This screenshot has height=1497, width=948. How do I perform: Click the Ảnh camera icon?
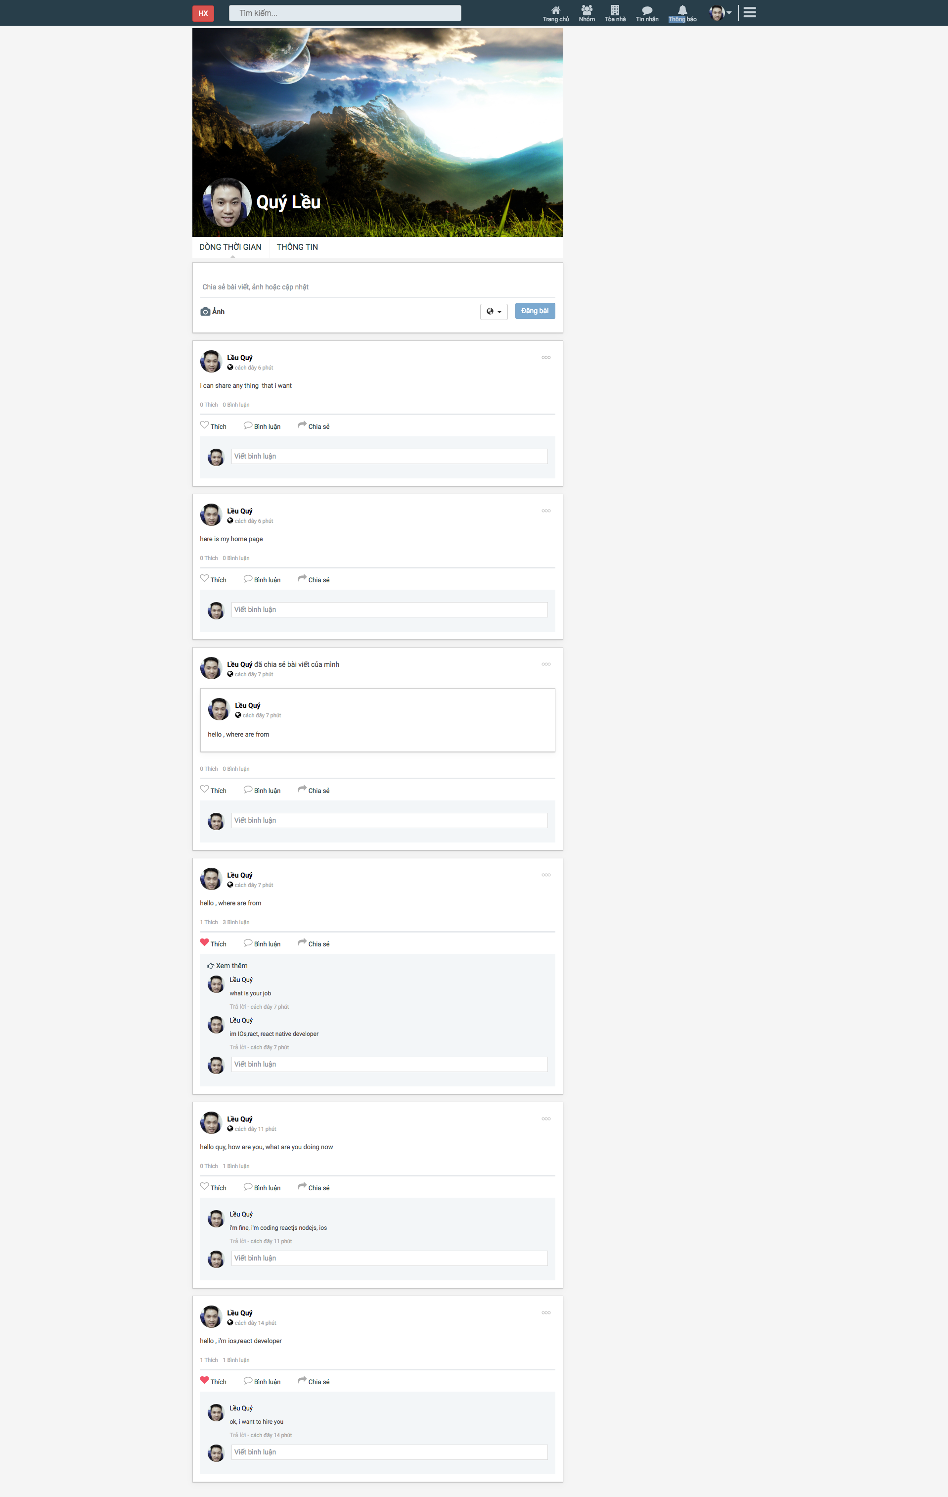(206, 312)
